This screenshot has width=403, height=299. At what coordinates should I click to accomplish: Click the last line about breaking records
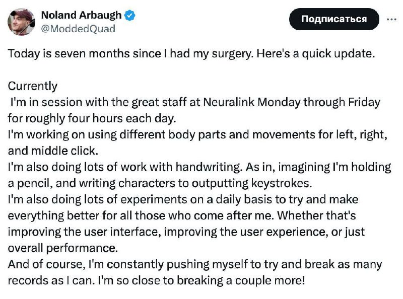point(156,280)
